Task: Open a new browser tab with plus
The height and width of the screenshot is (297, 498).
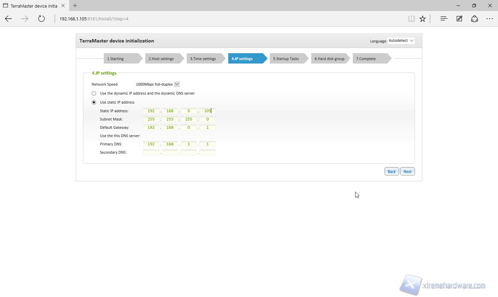Action: point(75,6)
